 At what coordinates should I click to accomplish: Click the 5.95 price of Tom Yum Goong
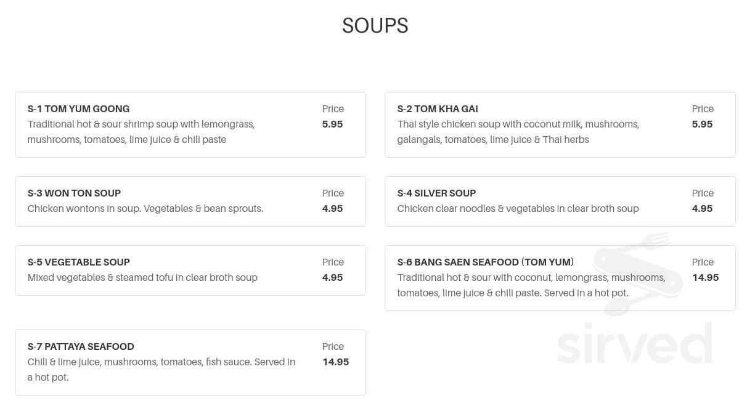point(332,124)
